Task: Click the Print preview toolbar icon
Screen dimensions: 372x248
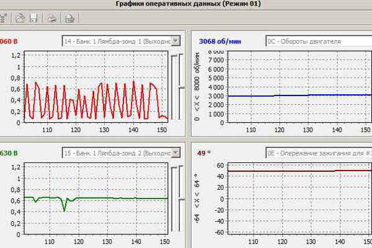Action: point(70,19)
